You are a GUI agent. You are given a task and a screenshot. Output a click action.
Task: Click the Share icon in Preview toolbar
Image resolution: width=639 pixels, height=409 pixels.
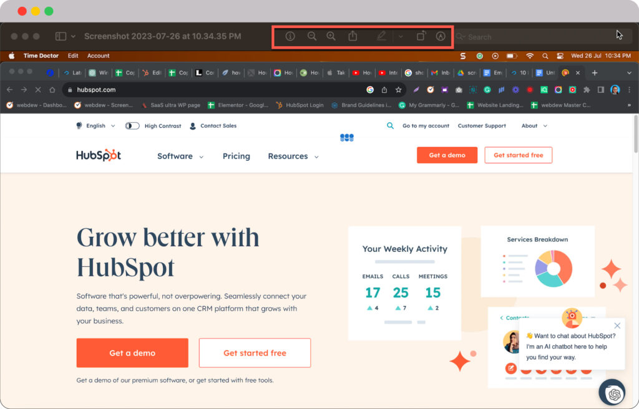(353, 37)
